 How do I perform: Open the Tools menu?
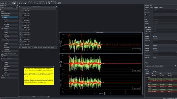coord(46,1)
